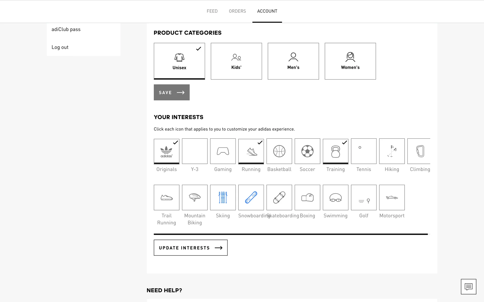Select the Skateboarding interest icon
484x302 pixels.
tap(279, 198)
